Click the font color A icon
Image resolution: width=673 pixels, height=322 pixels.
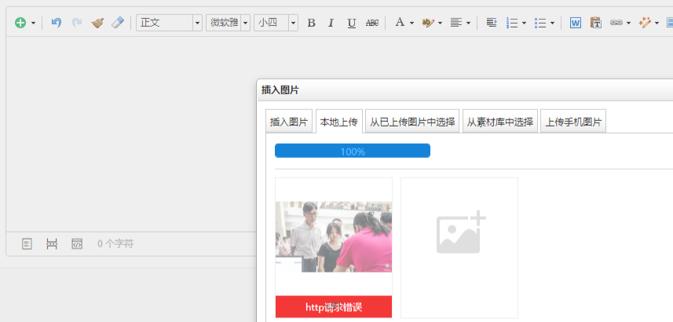pos(400,22)
